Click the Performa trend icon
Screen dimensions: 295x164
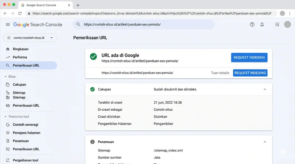click(8, 57)
